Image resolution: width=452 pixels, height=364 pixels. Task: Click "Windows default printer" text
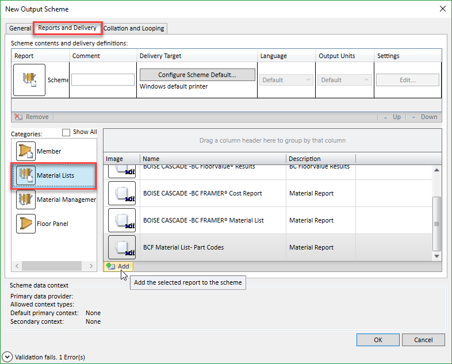coord(174,86)
